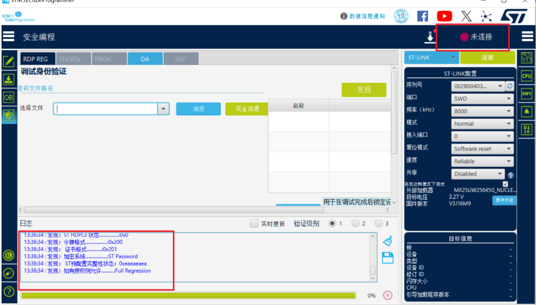Open the SWV viewer icon

coord(526,93)
